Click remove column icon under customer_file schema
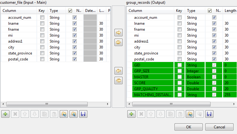The height and width of the screenshot is (134, 237). click(x=15, y=114)
